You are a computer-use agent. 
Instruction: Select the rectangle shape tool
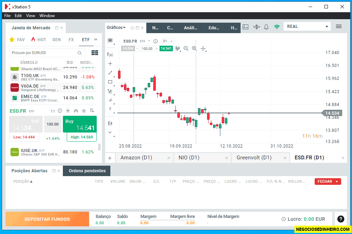(110, 82)
